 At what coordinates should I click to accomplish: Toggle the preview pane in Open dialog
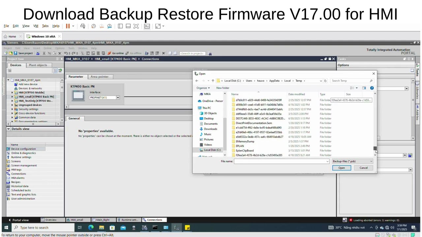click(x=364, y=88)
